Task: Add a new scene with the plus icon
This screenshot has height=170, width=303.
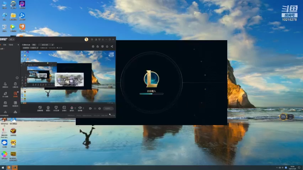Action: click(x=18, y=45)
